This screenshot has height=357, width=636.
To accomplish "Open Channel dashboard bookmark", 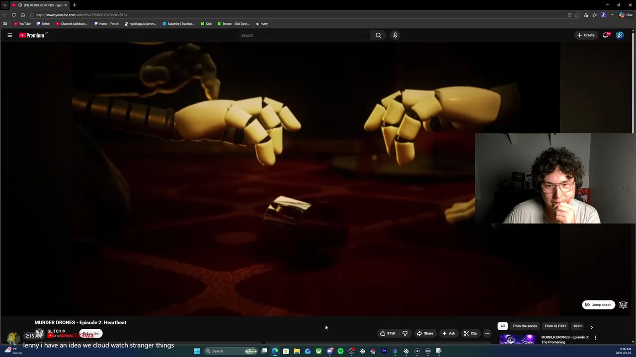I will pos(72,24).
